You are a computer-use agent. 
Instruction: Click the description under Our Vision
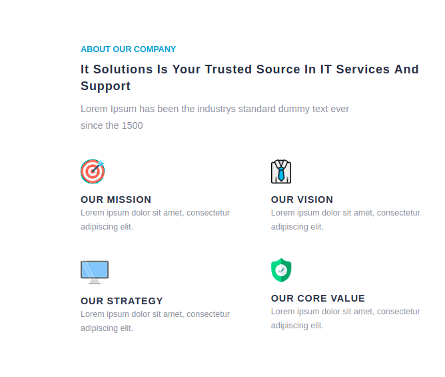point(345,220)
